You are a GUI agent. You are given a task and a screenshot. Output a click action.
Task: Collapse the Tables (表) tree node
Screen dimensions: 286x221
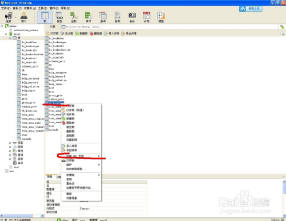point(10,38)
